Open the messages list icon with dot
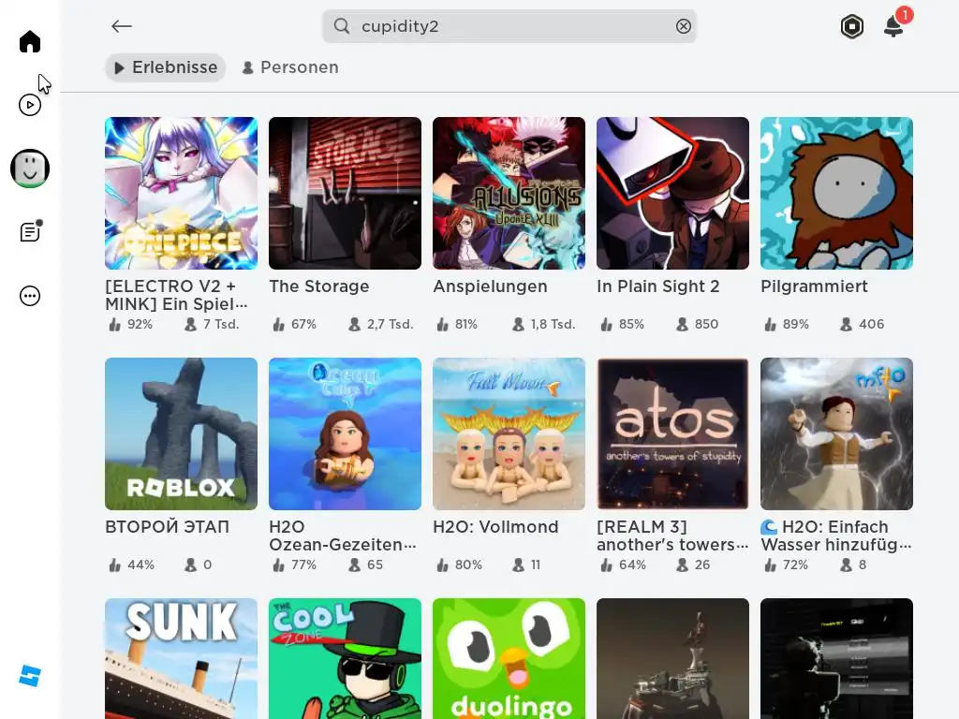Viewport: 959px width, 719px height. click(x=30, y=232)
